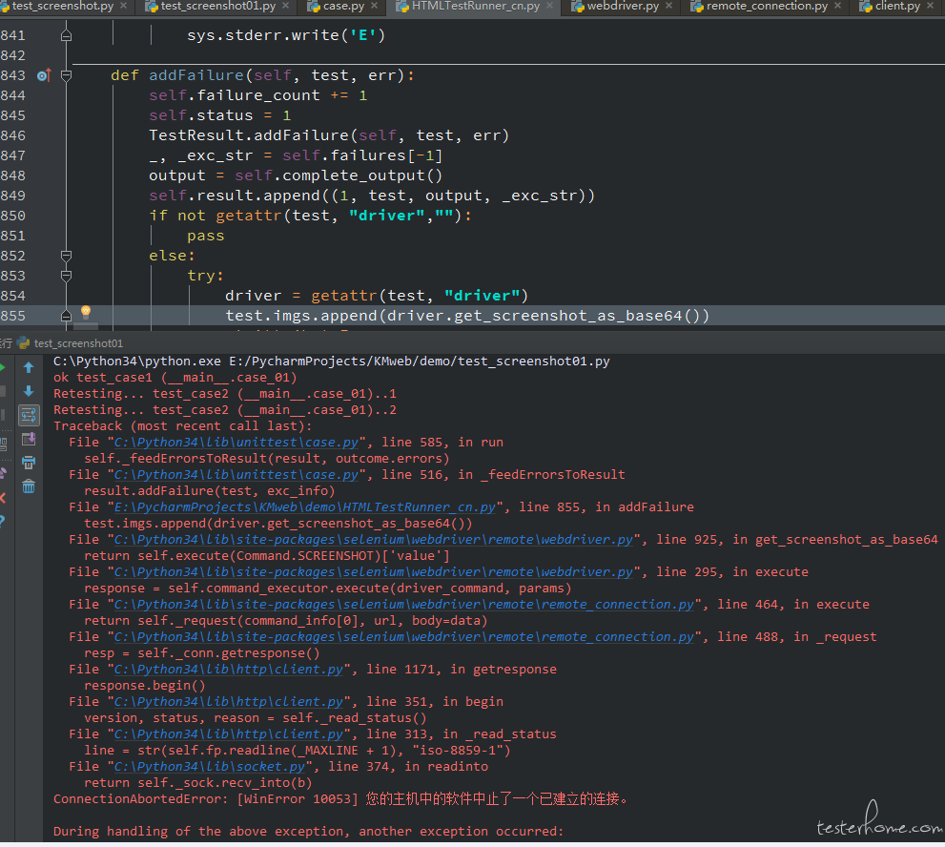The width and height of the screenshot is (945, 847).
Task: Click the 'self.result.append' code line
Action: pyautogui.click(x=372, y=196)
